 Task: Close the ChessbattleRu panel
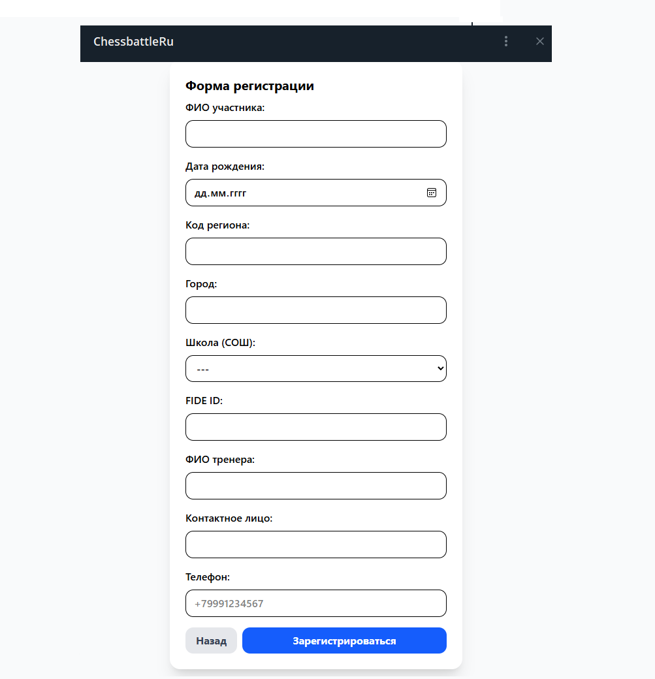tap(539, 41)
